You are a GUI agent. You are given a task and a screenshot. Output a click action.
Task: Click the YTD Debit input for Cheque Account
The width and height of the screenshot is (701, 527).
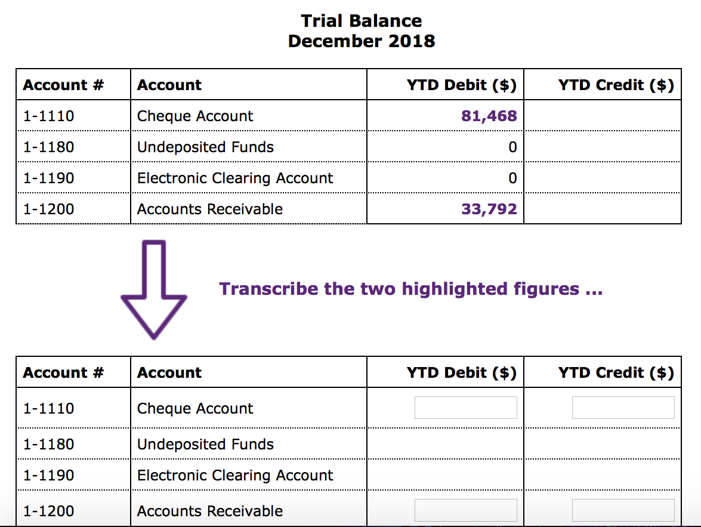click(x=465, y=408)
